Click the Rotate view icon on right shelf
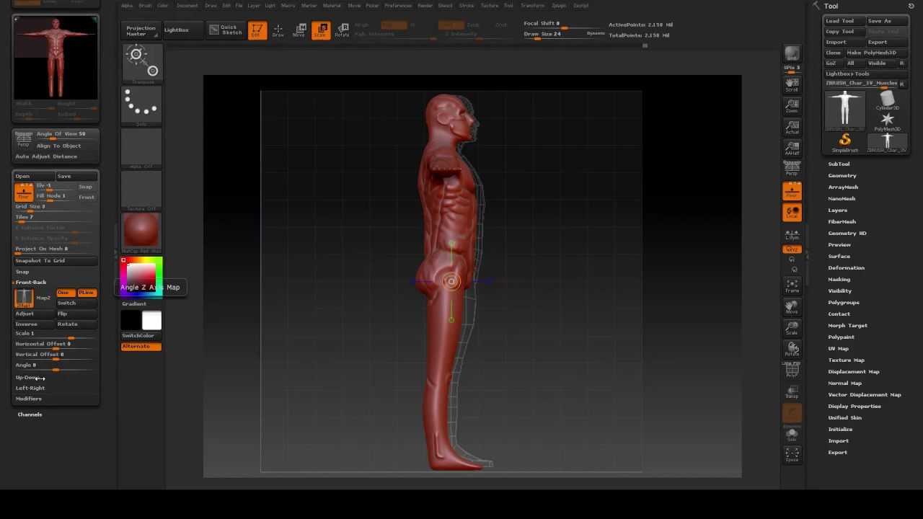Screen dimensions: 923x519 click(792, 350)
